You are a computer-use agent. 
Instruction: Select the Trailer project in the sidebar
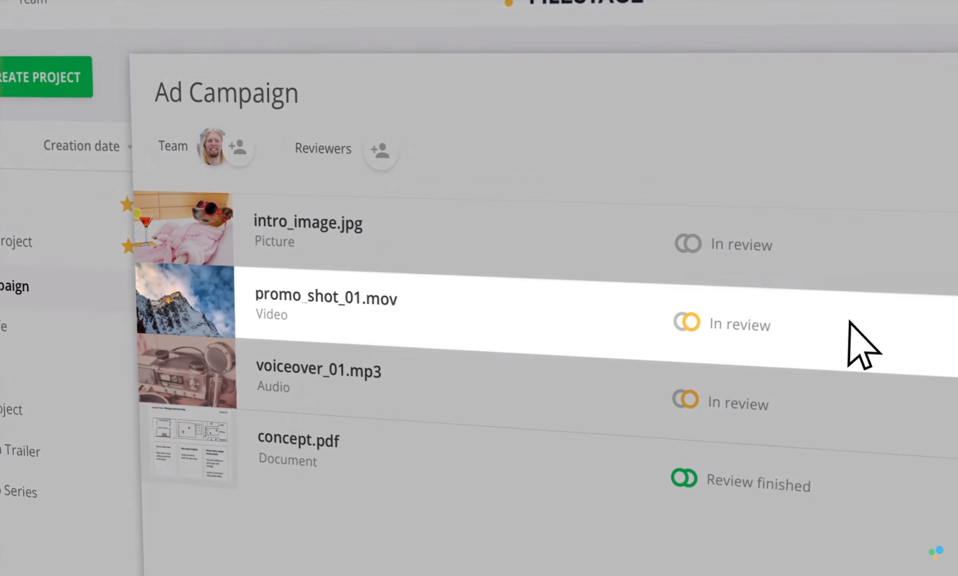tap(20, 451)
